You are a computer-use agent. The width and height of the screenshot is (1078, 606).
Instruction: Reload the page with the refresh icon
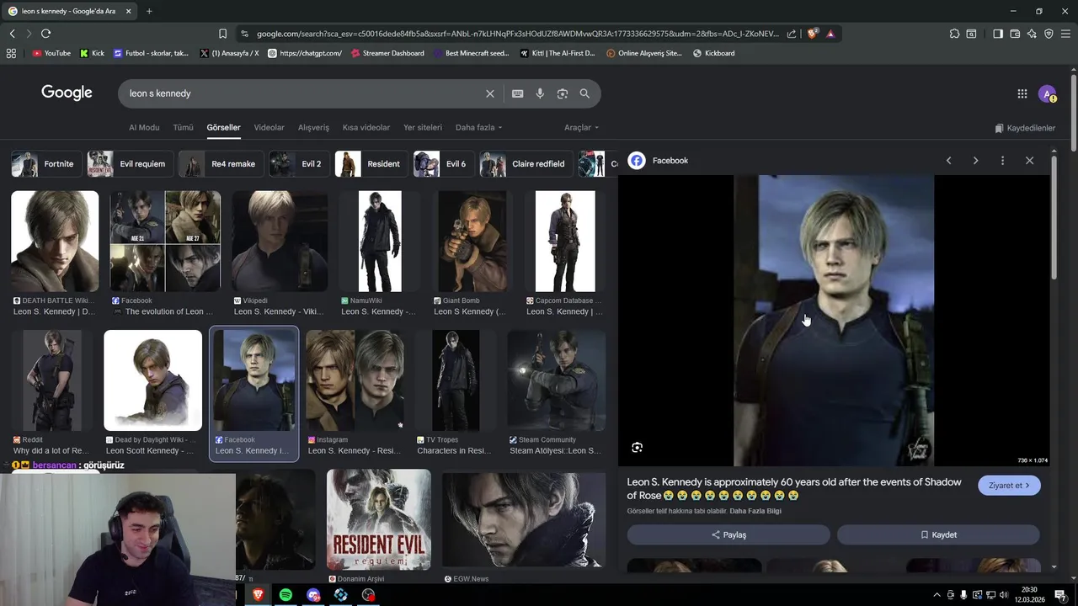(45, 34)
